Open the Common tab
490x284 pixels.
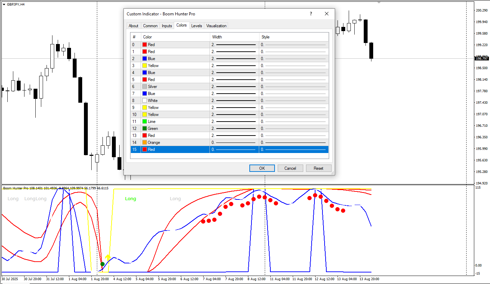click(150, 26)
